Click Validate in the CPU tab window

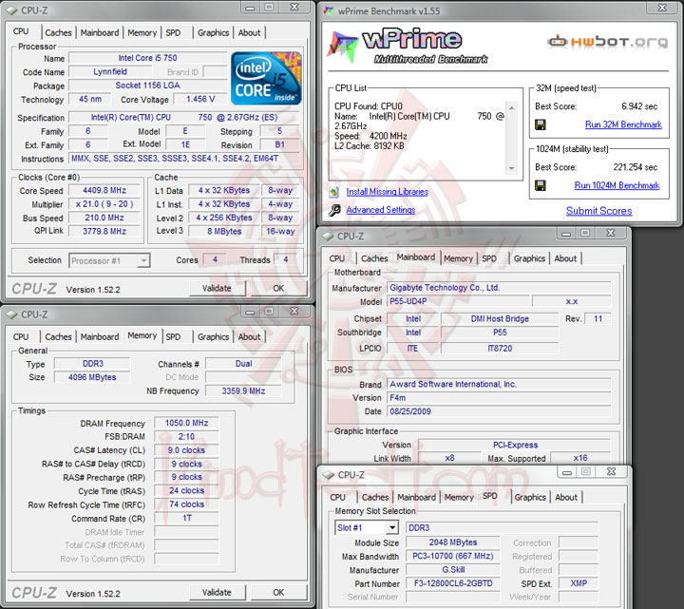[x=218, y=289]
